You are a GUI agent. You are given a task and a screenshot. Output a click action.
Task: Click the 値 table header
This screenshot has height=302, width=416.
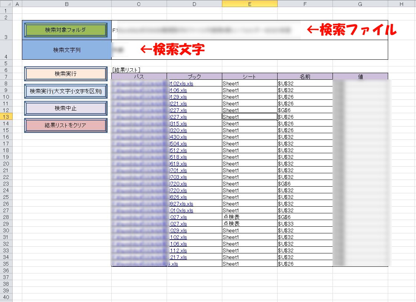pos(360,76)
